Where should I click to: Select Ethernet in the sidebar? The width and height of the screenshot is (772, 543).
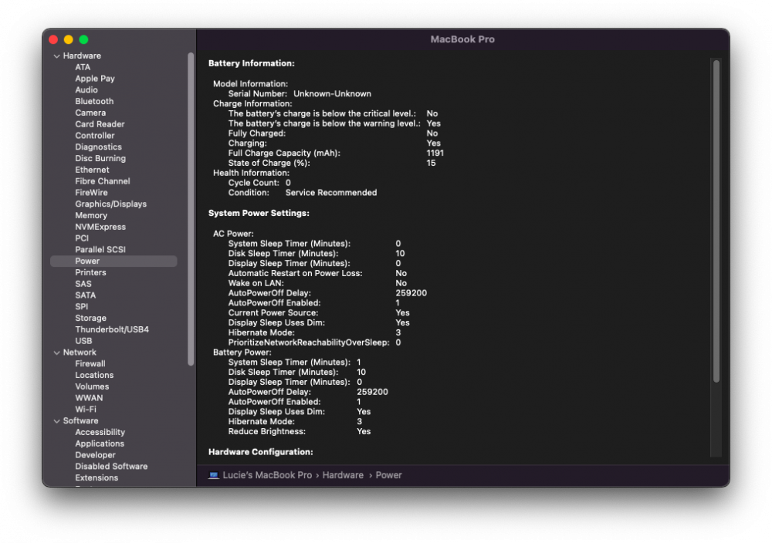point(92,170)
